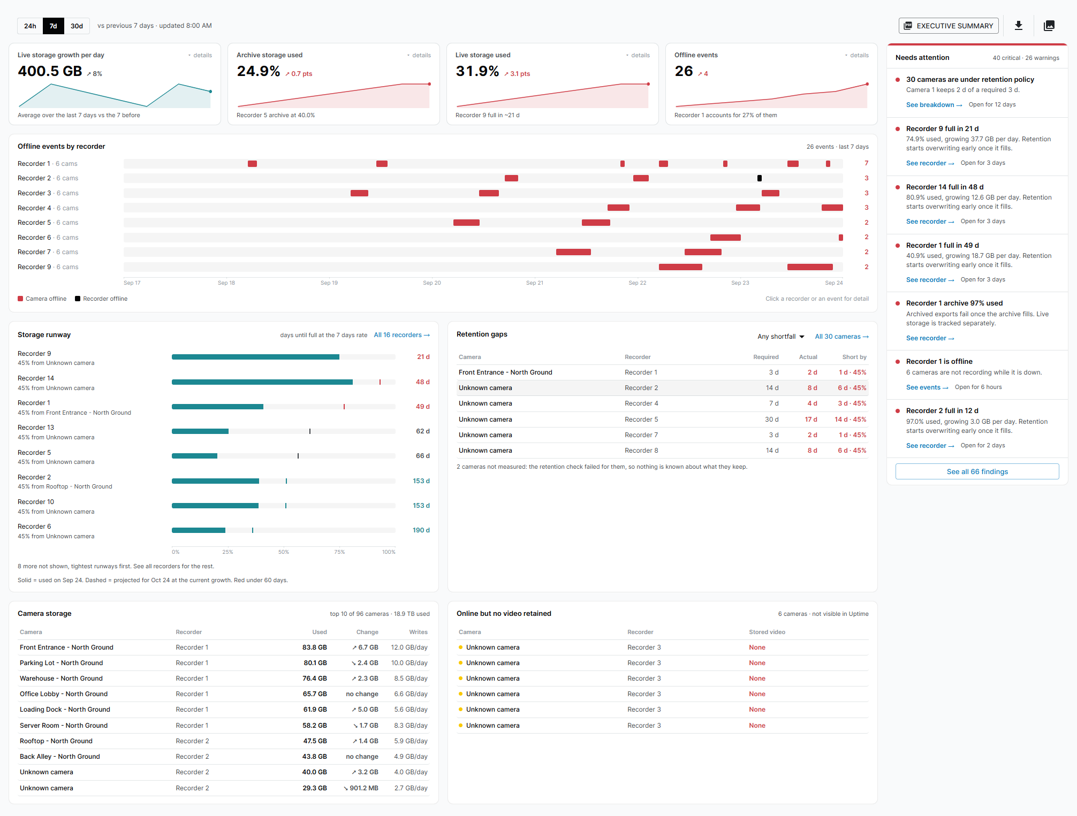This screenshot has width=1077, height=816.
Task: Click Back Alley - North Ground camera row
Action: point(224,757)
